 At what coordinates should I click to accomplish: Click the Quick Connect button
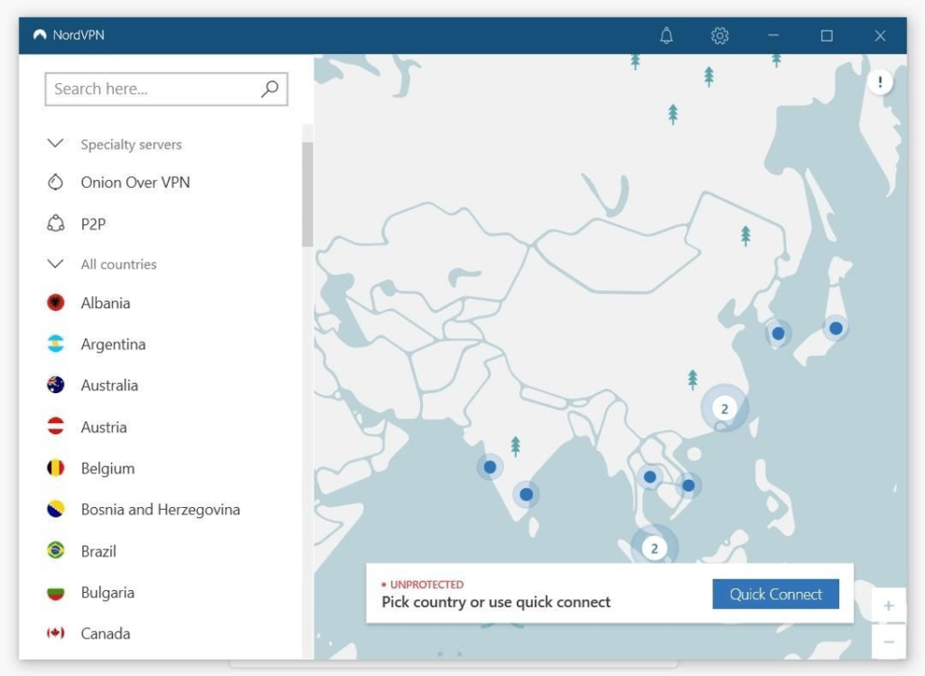pos(776,594)
